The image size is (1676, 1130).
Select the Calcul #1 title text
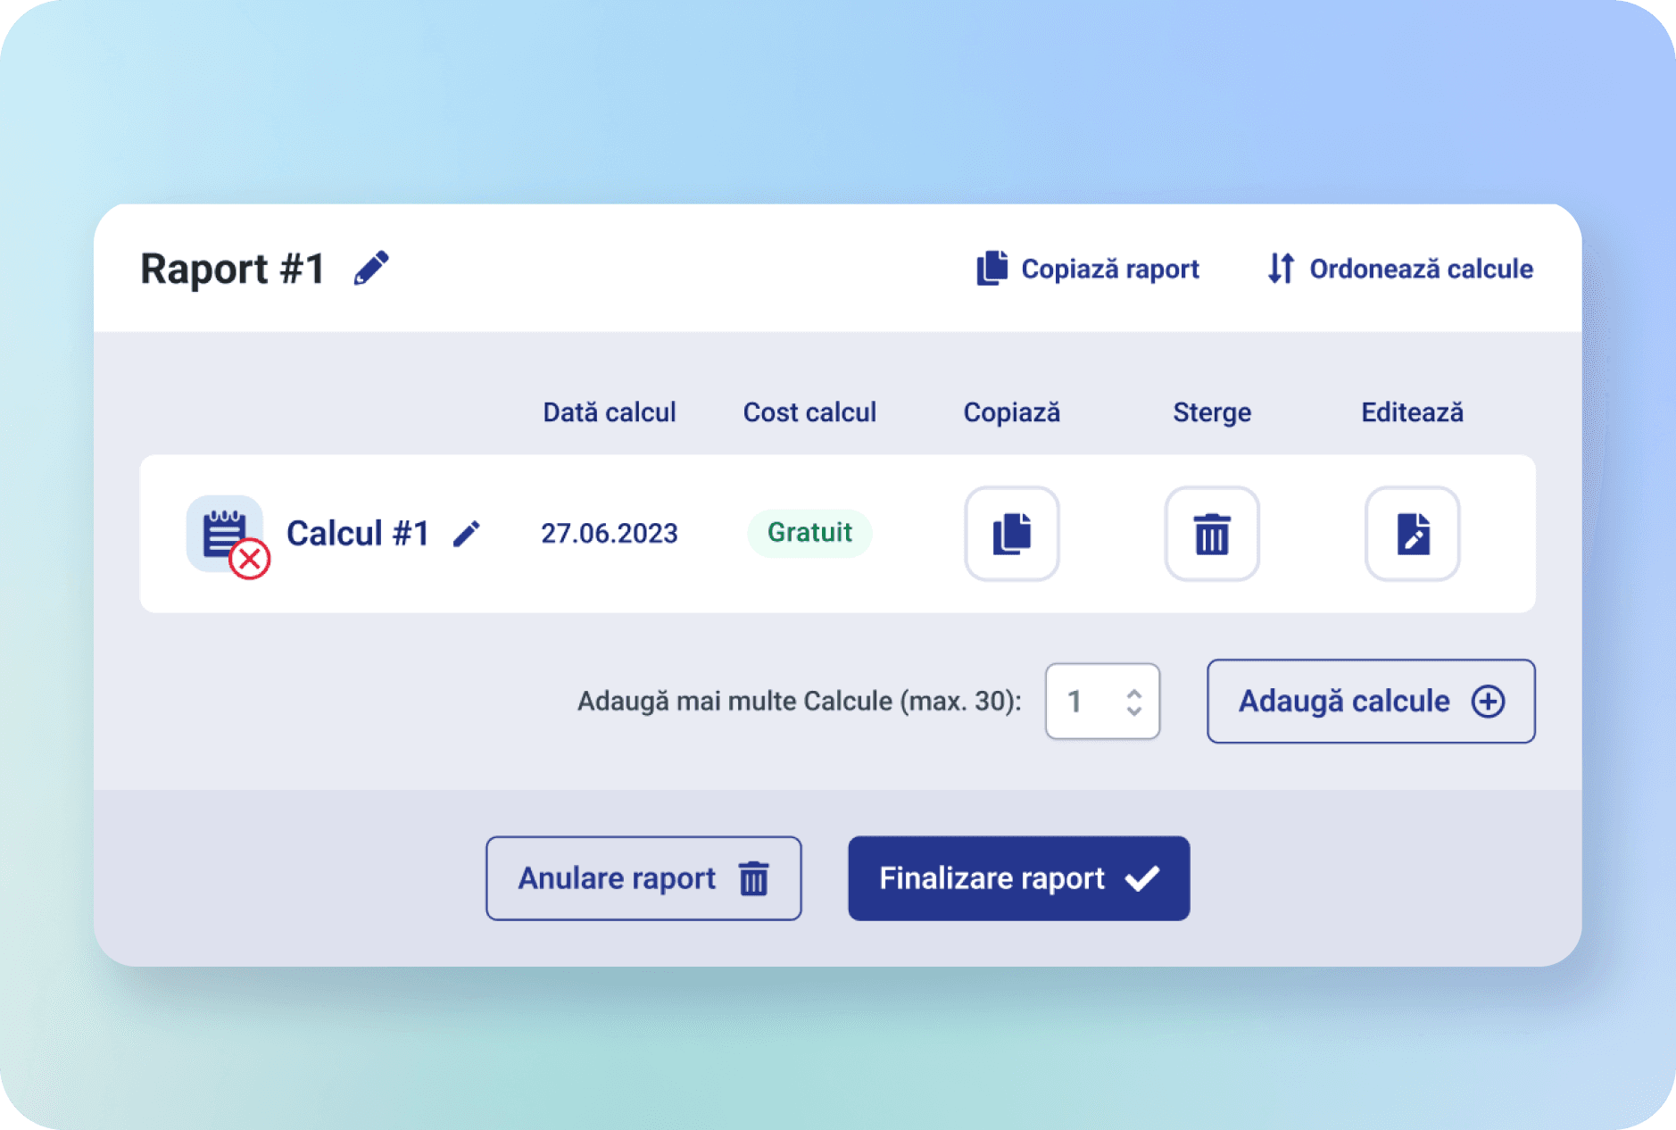click(358, 534)
